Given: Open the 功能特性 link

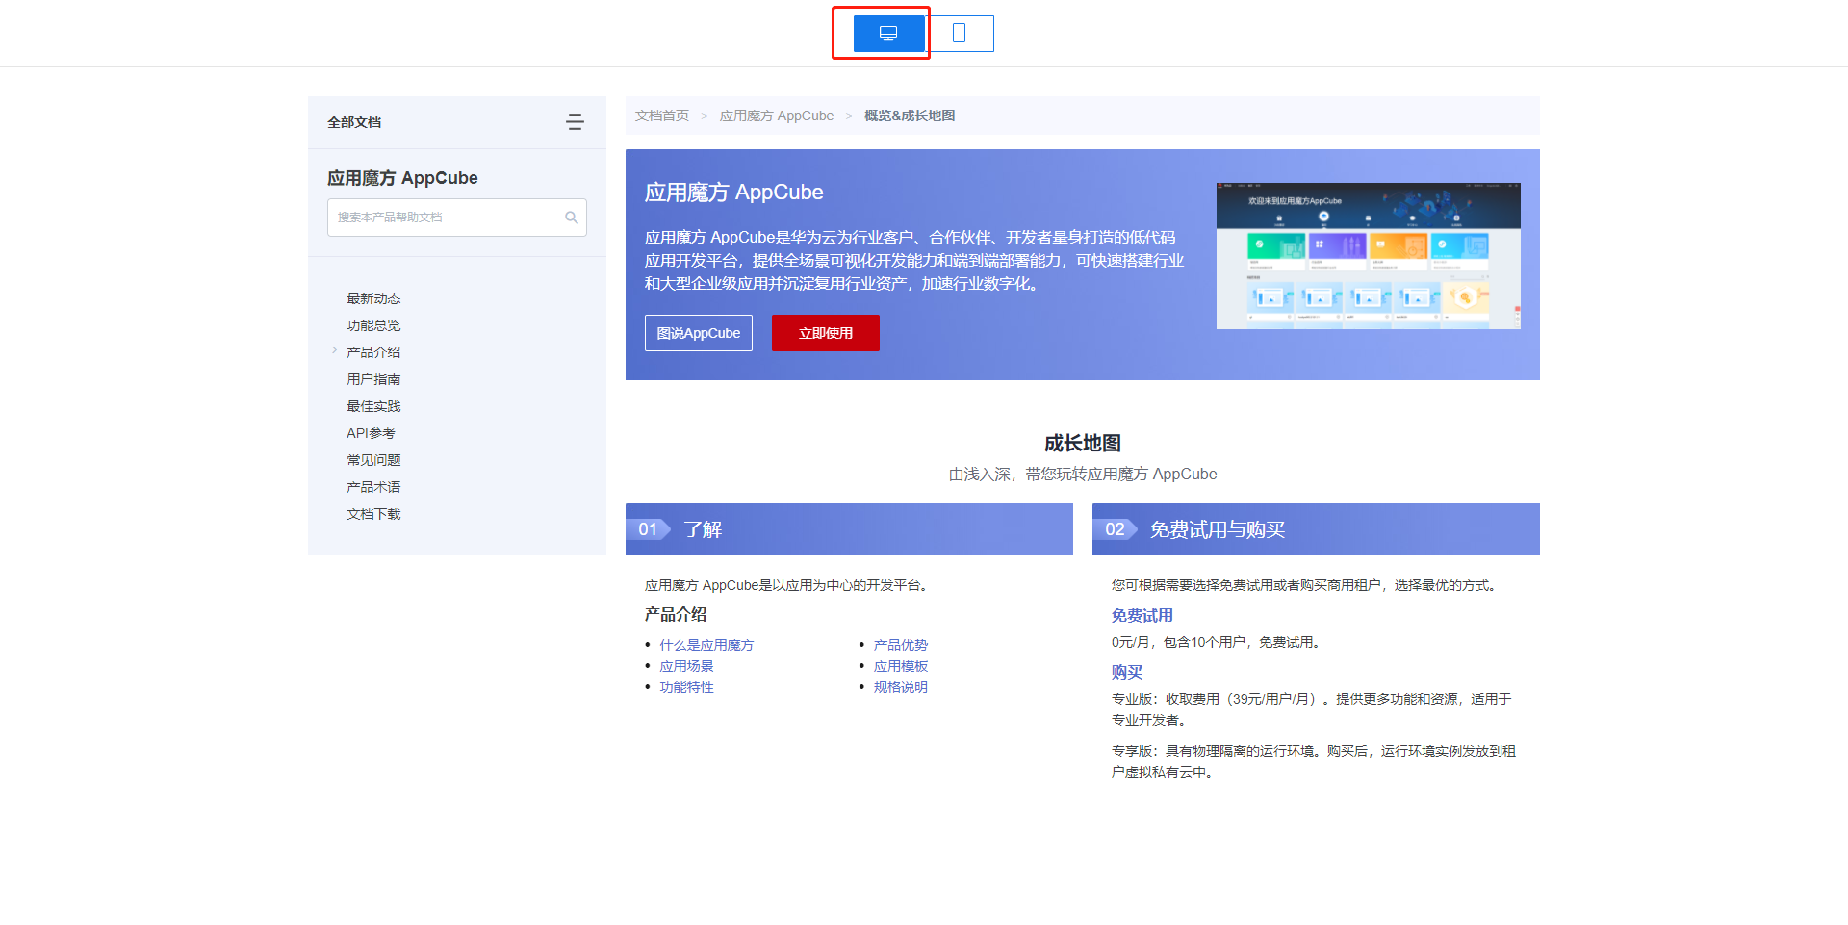Looking at the screenshot, I should point(686,687).
